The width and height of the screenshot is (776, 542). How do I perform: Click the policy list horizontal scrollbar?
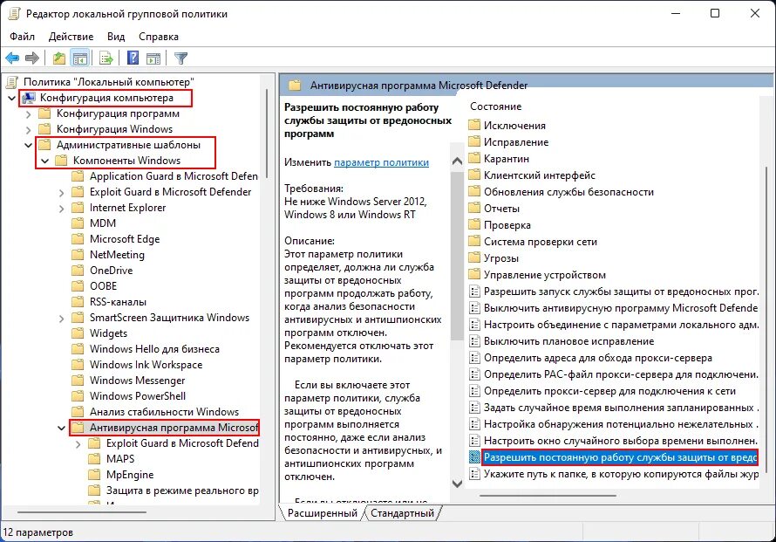548,495
